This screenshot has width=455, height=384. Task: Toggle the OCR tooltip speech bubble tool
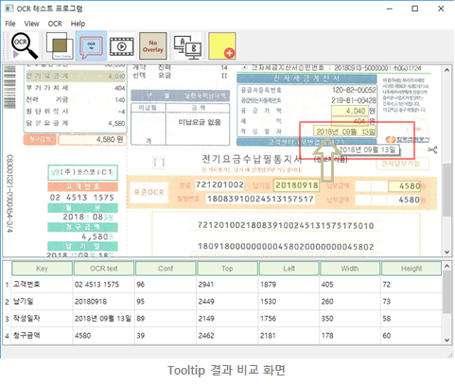point(91,46)
